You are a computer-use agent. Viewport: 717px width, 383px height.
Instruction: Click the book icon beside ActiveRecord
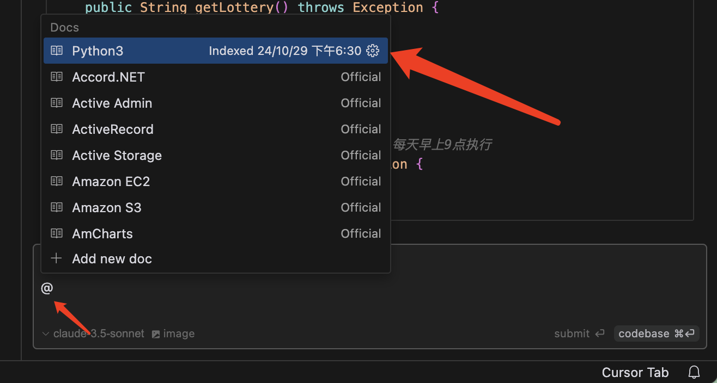(57, 129)
